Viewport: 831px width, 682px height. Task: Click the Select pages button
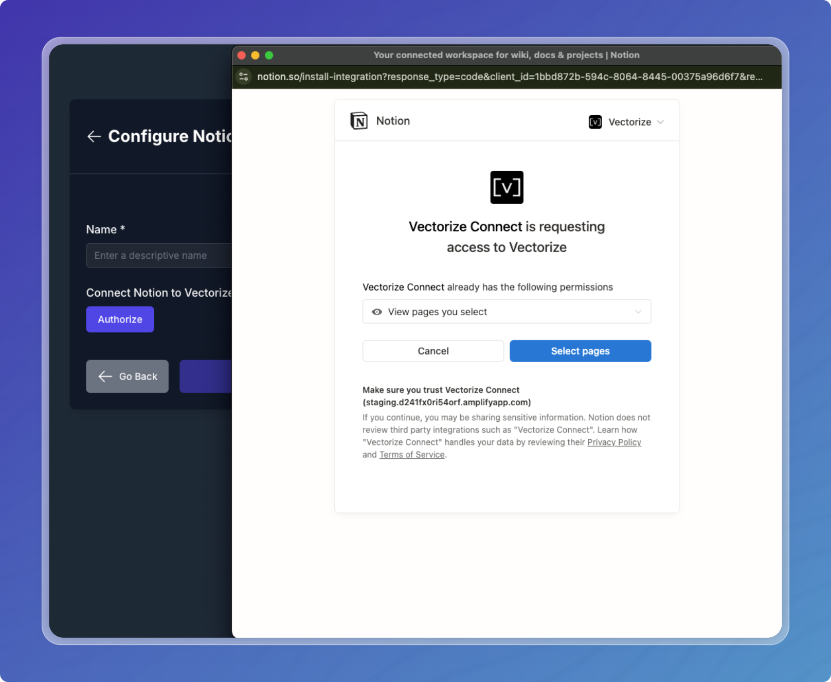(580, 351)
